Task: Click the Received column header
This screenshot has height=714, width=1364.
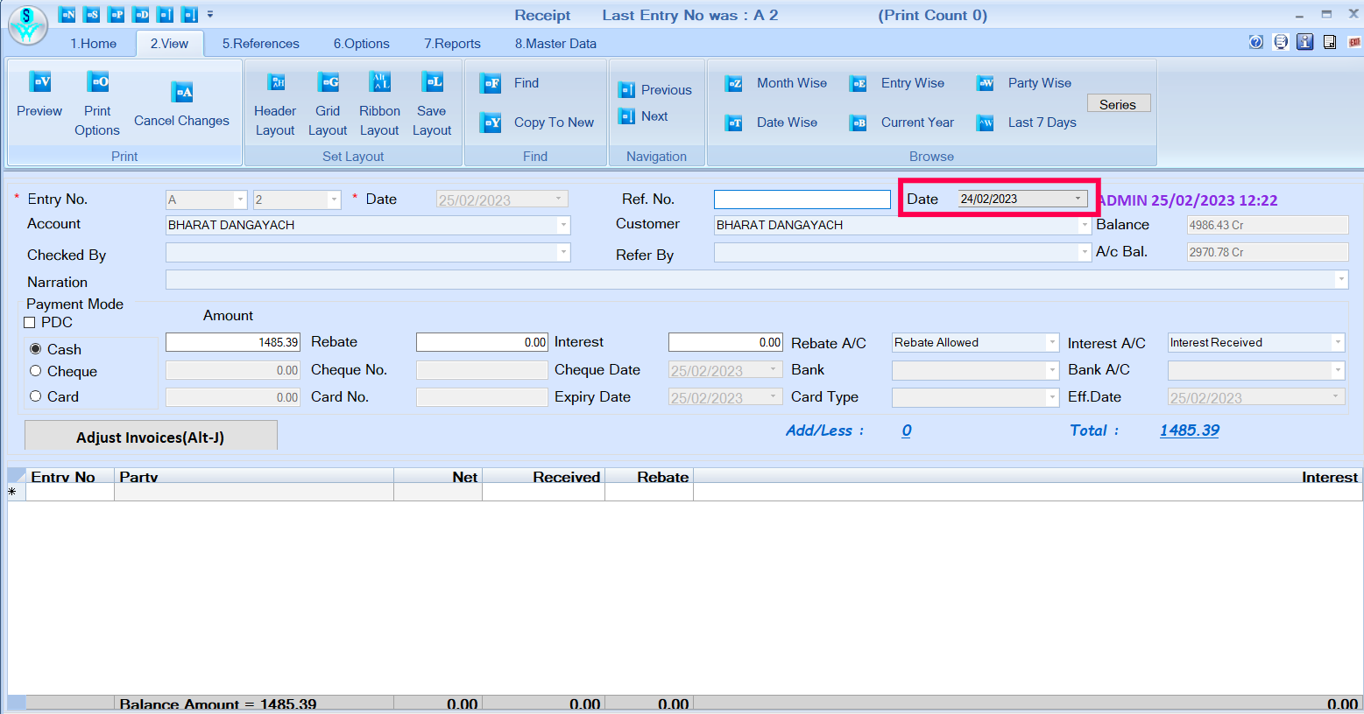Action: coord(544,477)
